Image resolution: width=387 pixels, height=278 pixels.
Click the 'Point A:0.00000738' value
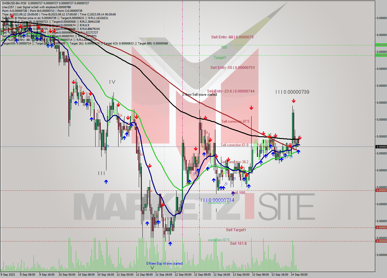coord(14,11)
